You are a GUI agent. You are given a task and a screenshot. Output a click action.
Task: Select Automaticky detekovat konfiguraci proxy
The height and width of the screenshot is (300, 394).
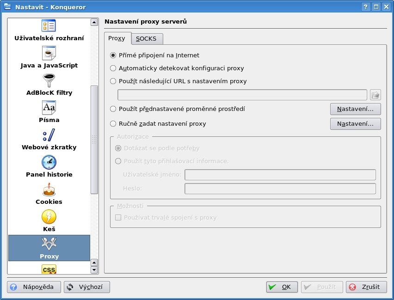coord(177,68)
